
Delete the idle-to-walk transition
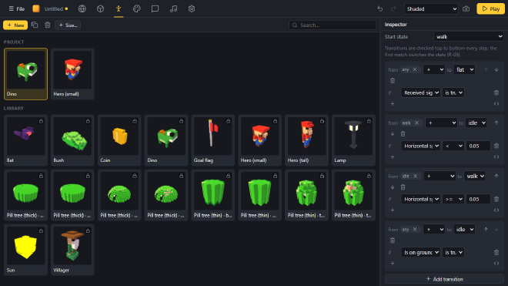[x=403, y=187]
